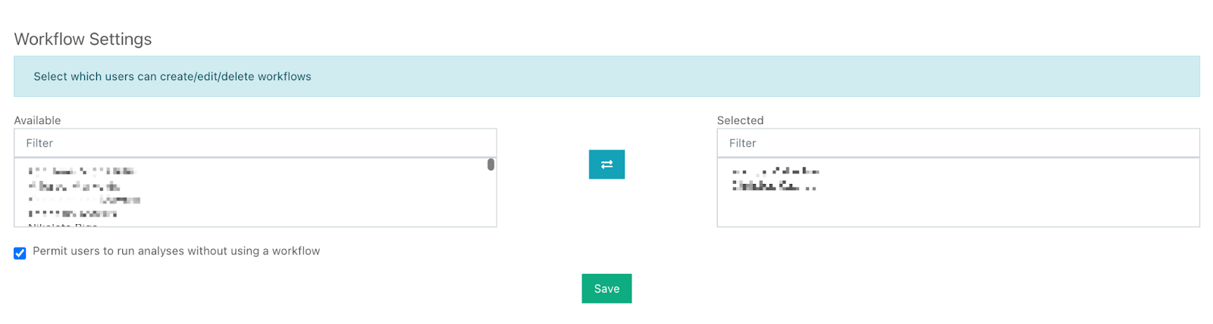Screen dimensions: 1213x324
Task: Click the Available list scrollbar thumb
Action: [x=491, y=164]
